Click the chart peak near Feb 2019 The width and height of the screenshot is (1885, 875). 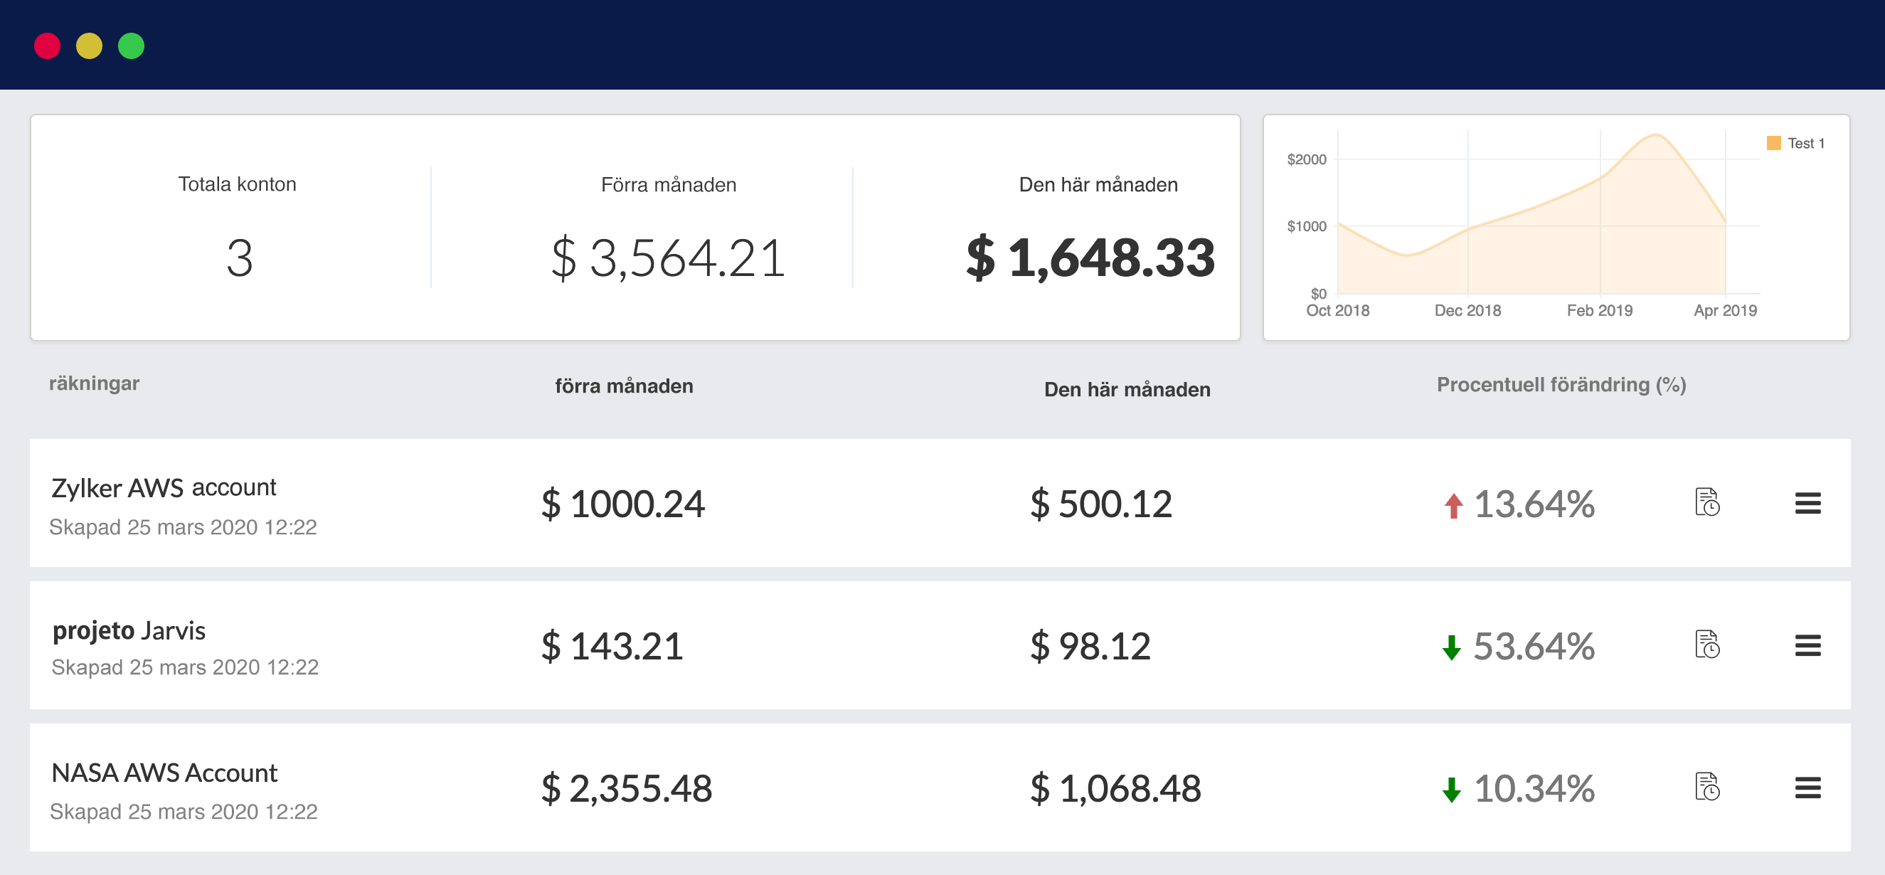pos(1655,136)
